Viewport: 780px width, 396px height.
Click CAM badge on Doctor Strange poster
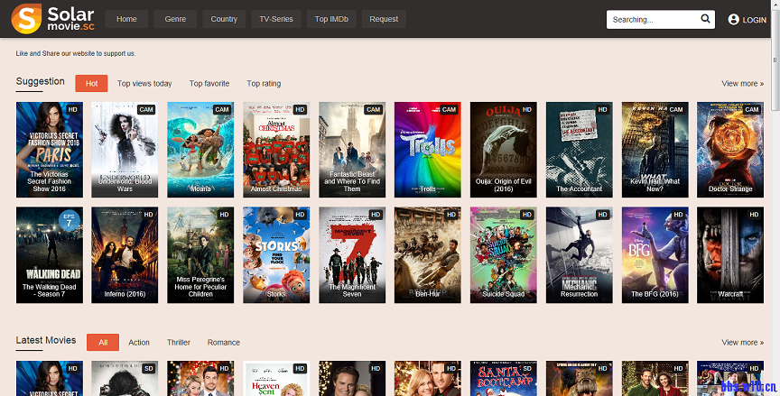[x=752, y=110]
